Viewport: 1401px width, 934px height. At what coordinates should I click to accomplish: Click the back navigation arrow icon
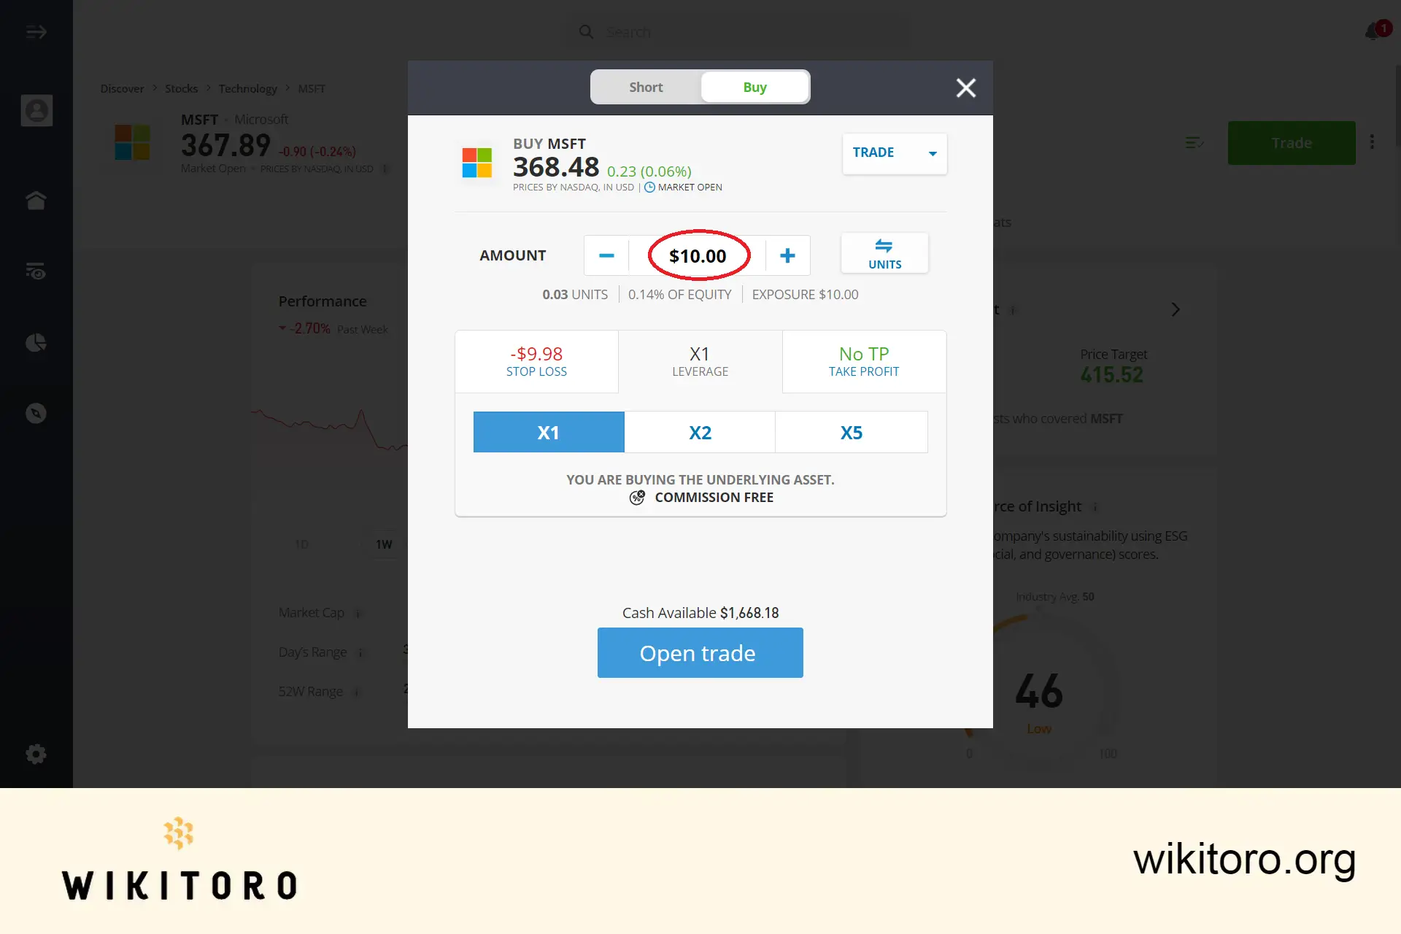pyautogui.click(x=36, y=31)
